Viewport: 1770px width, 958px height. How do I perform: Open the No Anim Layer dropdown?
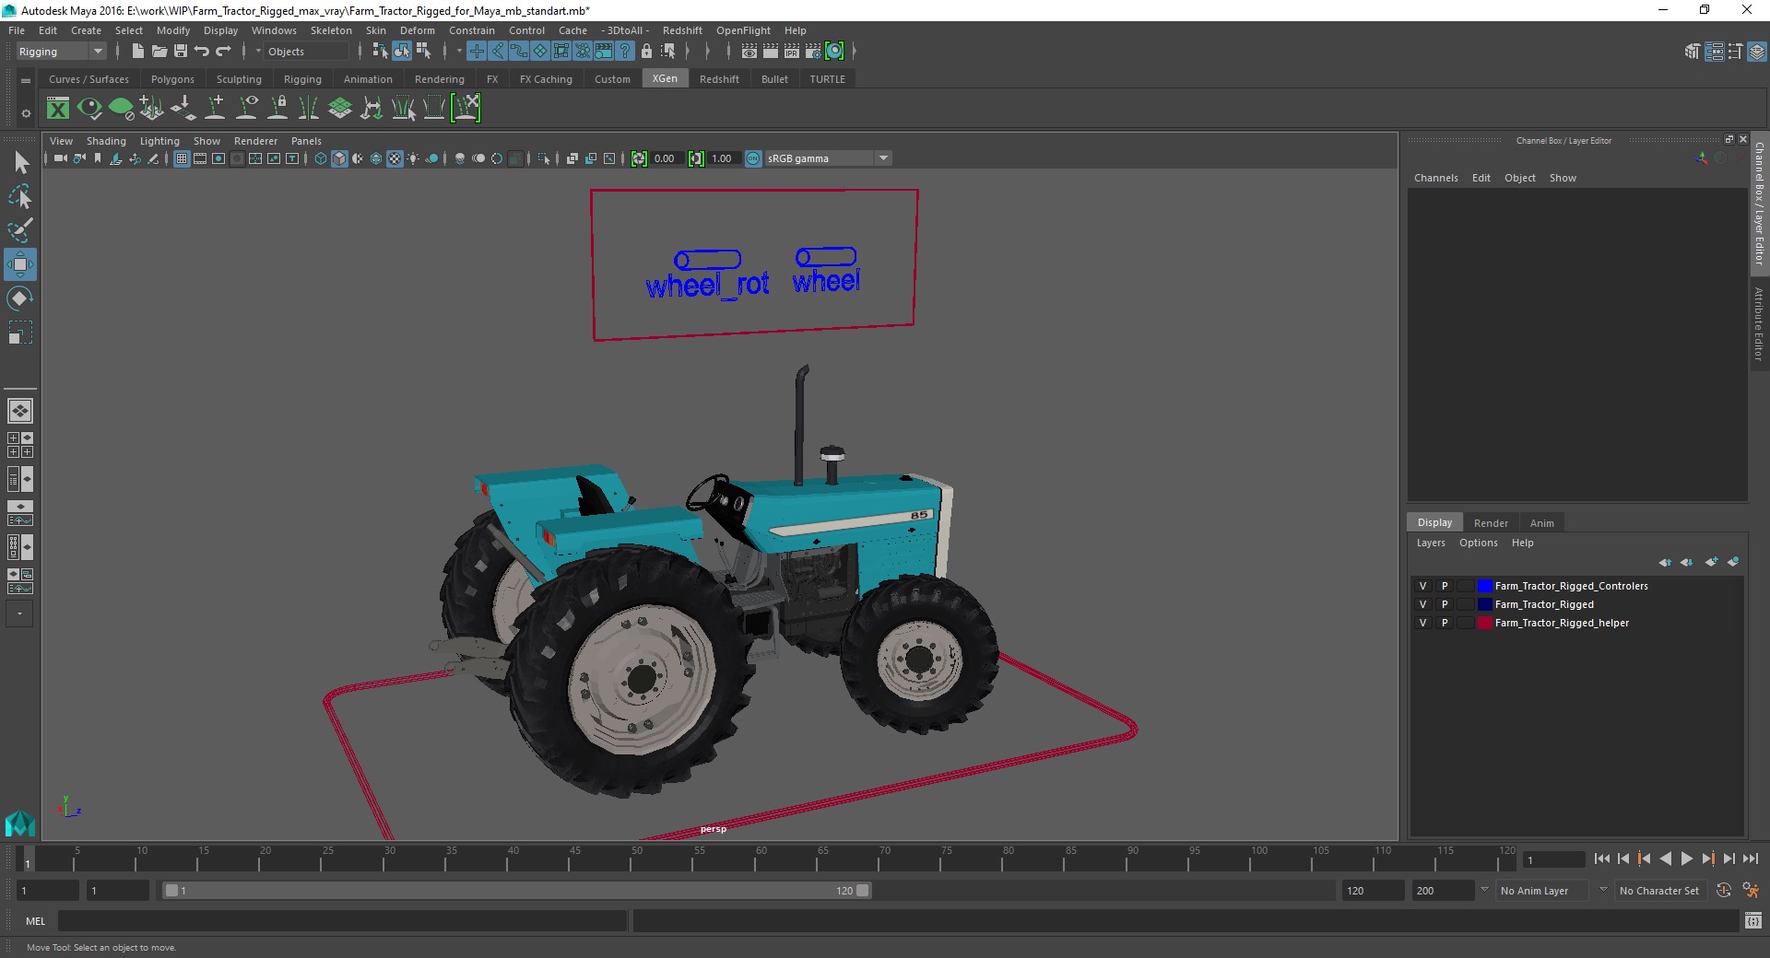(1541, 891)
